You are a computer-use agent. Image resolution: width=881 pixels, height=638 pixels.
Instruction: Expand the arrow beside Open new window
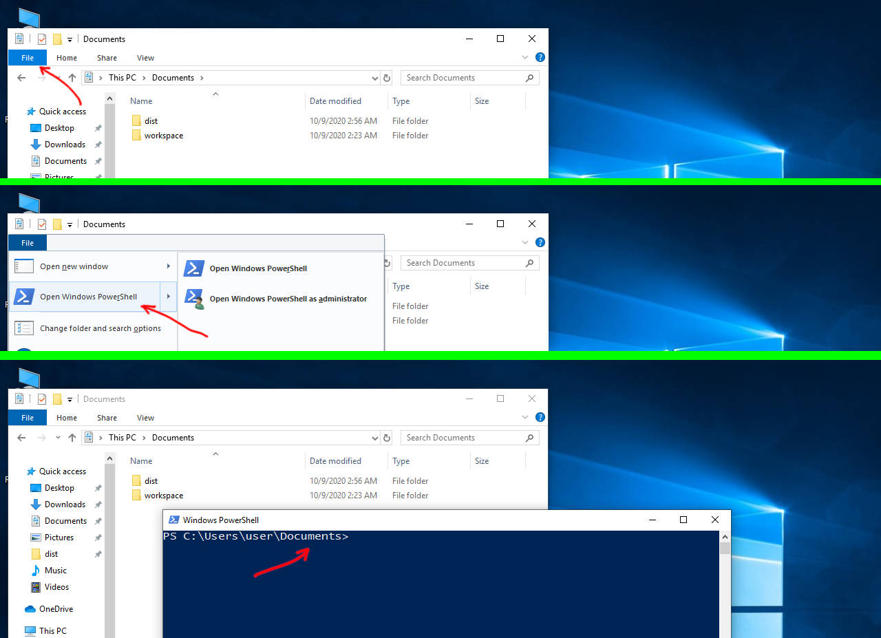168,266
